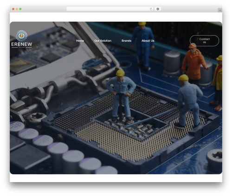The width and height of the screenshot is (232, 196).
Task: Open the Home menu item
Action: pos(80,41)
